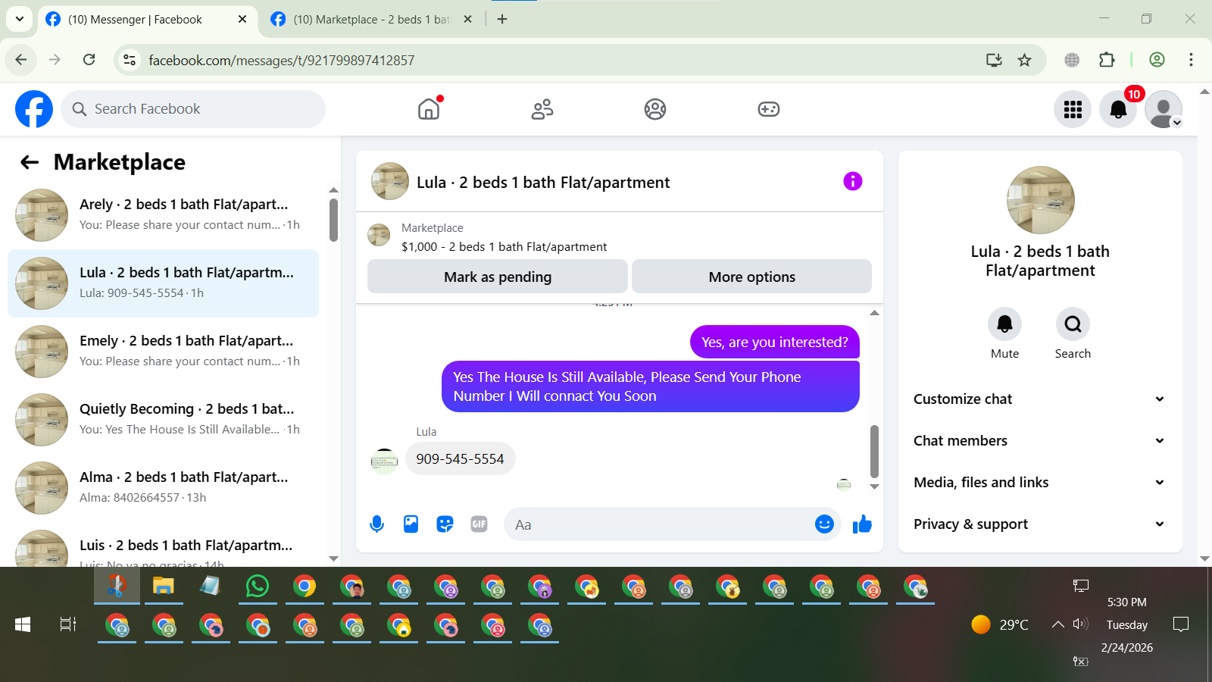Switch to the Marketplace - 2 beds tab
The image size is (1212, 682).
pos(371,20)
